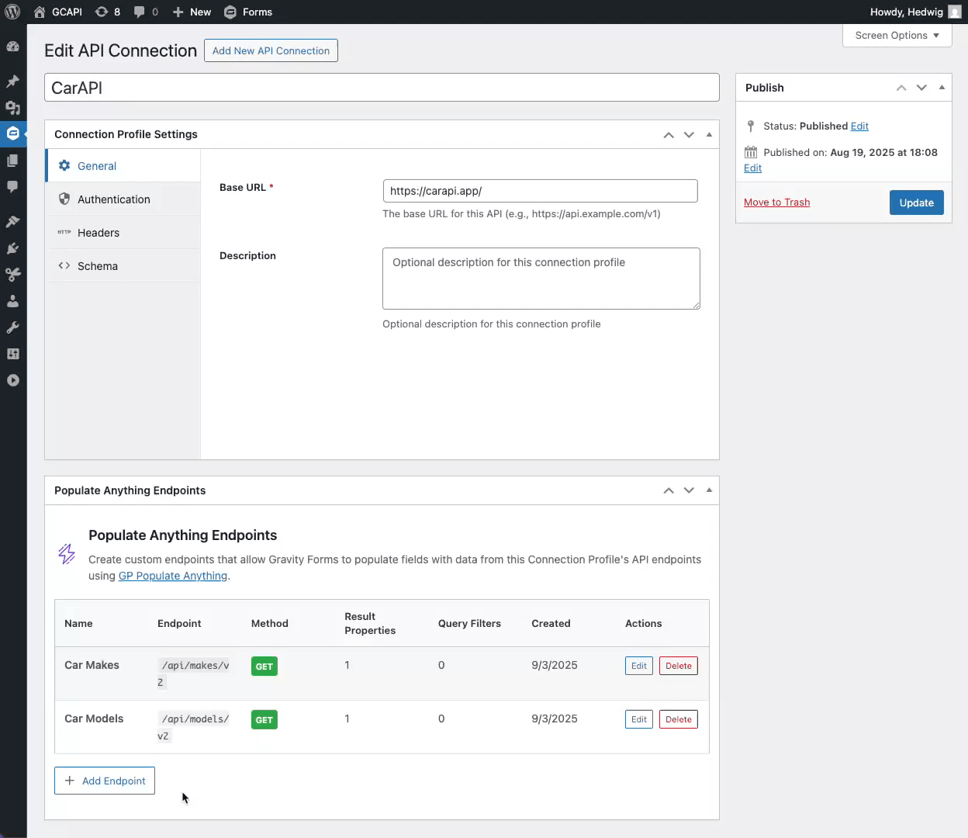
Task: Click the 9/3/2025 date for Car Makes
Action: pyautogui.click(x=554, y=665)
